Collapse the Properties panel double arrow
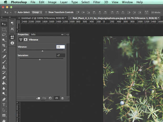The image size is (163, 122). pos(62,35)
